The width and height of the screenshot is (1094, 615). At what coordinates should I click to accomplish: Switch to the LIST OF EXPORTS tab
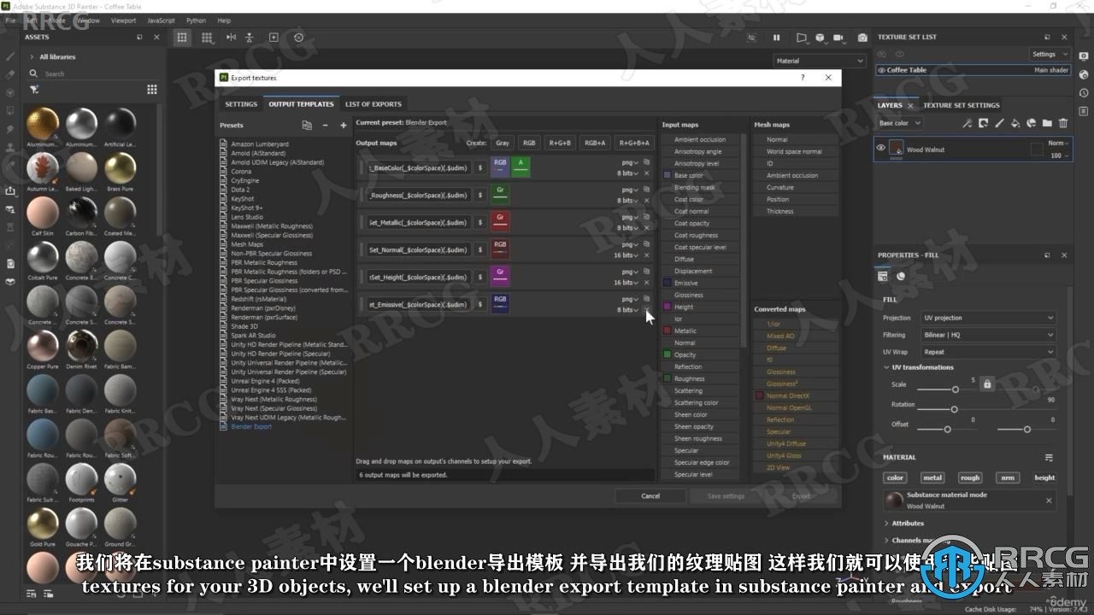pos(373,104)
